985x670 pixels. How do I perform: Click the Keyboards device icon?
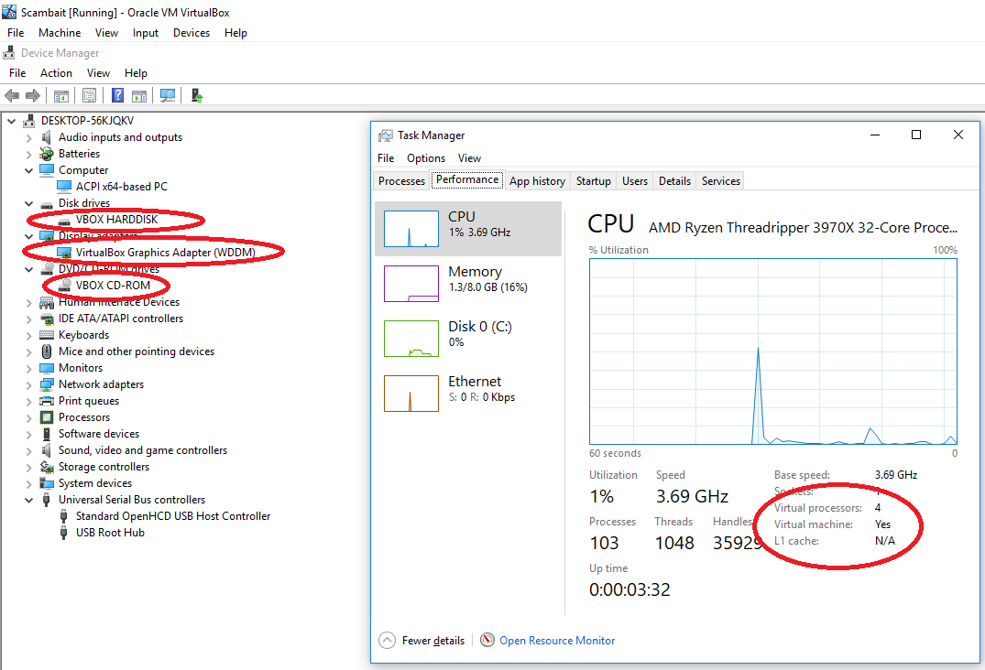click(x=47, y=335)
